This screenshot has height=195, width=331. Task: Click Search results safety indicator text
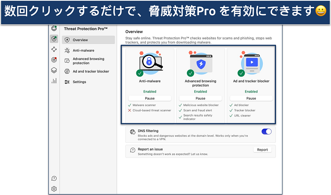click(x=198, y=117)
